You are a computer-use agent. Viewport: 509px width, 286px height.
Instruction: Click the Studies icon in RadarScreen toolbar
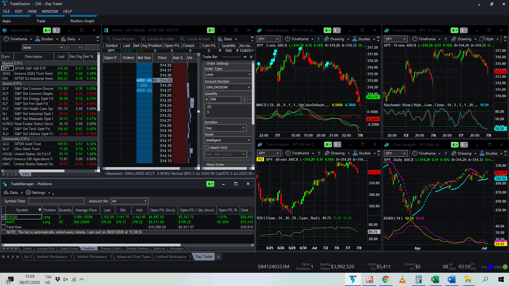[38, 39]
